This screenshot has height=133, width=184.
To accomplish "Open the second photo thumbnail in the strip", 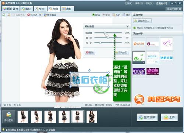I will click(36, 117).
